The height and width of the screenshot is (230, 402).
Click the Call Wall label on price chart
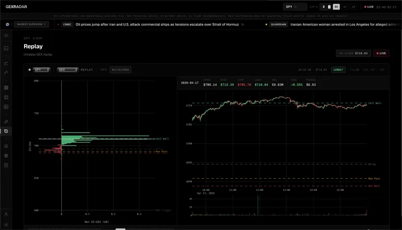[375, 103]
